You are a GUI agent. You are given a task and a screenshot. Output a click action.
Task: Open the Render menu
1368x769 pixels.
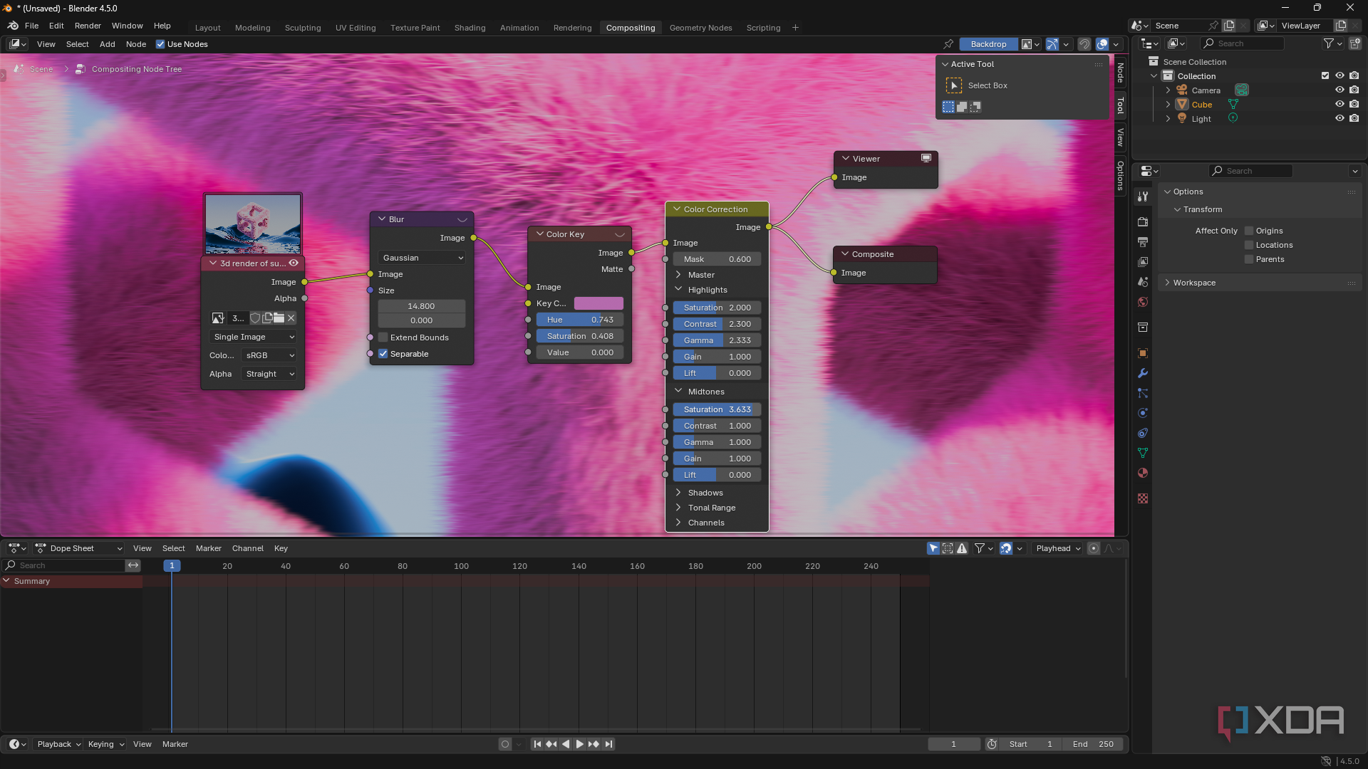(88, 26)
